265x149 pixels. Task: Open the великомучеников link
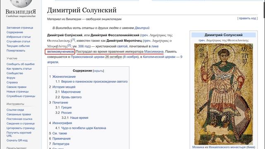click(60, 51)
